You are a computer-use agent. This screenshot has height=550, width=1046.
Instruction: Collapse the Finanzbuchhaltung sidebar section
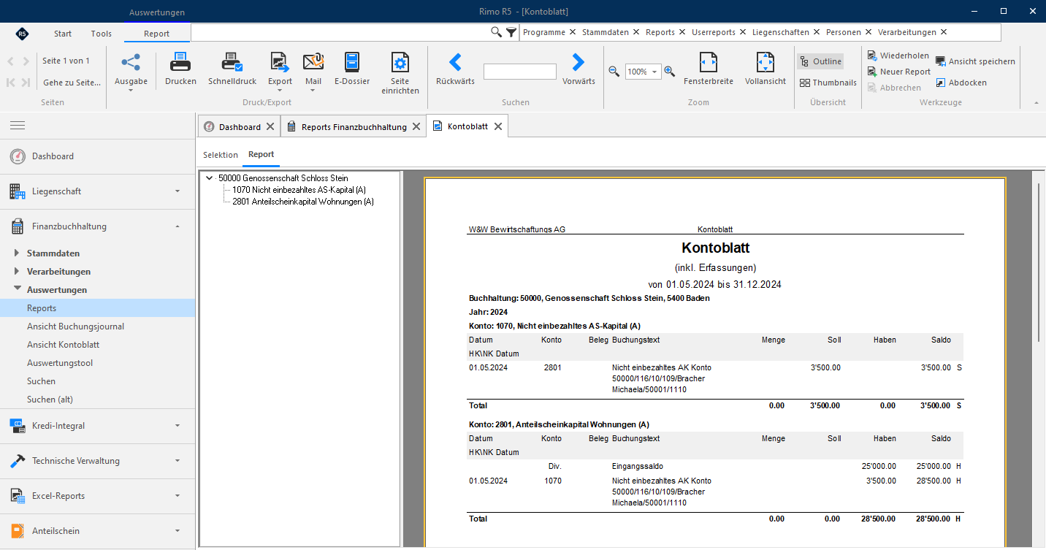[177, 226]
